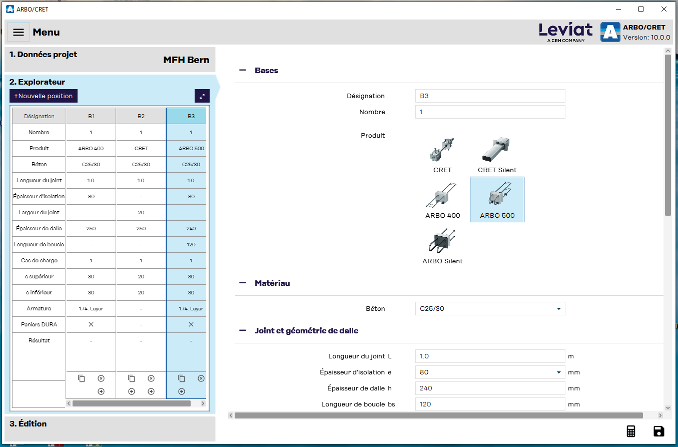
Task: Open the 2. Explorateur panel header
Action: click(x=38, y=82)
